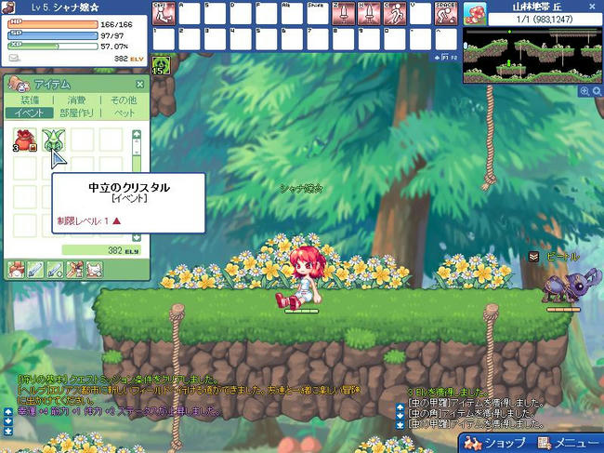Select the green crystal item 中立のクリスタル
This screenshot has width=604, height=453.
[54, 140]
